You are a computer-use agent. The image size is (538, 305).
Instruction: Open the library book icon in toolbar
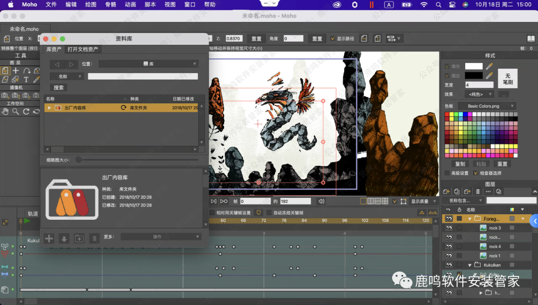531,38
